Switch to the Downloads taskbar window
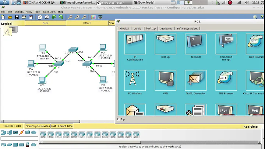Screen dimensions: 265x149 click(144, 3)
